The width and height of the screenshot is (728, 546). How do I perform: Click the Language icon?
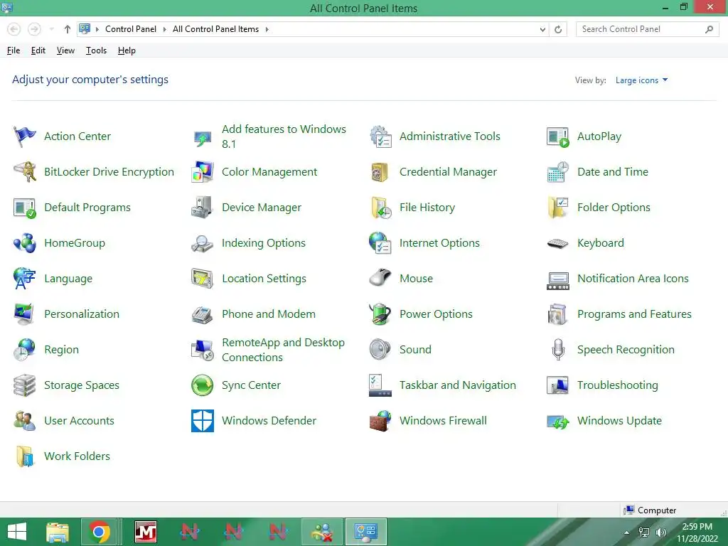pyautogui.click(x=25, y=279)
